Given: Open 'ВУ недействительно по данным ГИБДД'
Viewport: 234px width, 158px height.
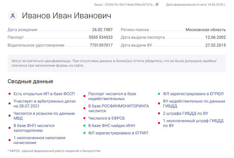Looking at the screenshot, I should click(194, 104).
